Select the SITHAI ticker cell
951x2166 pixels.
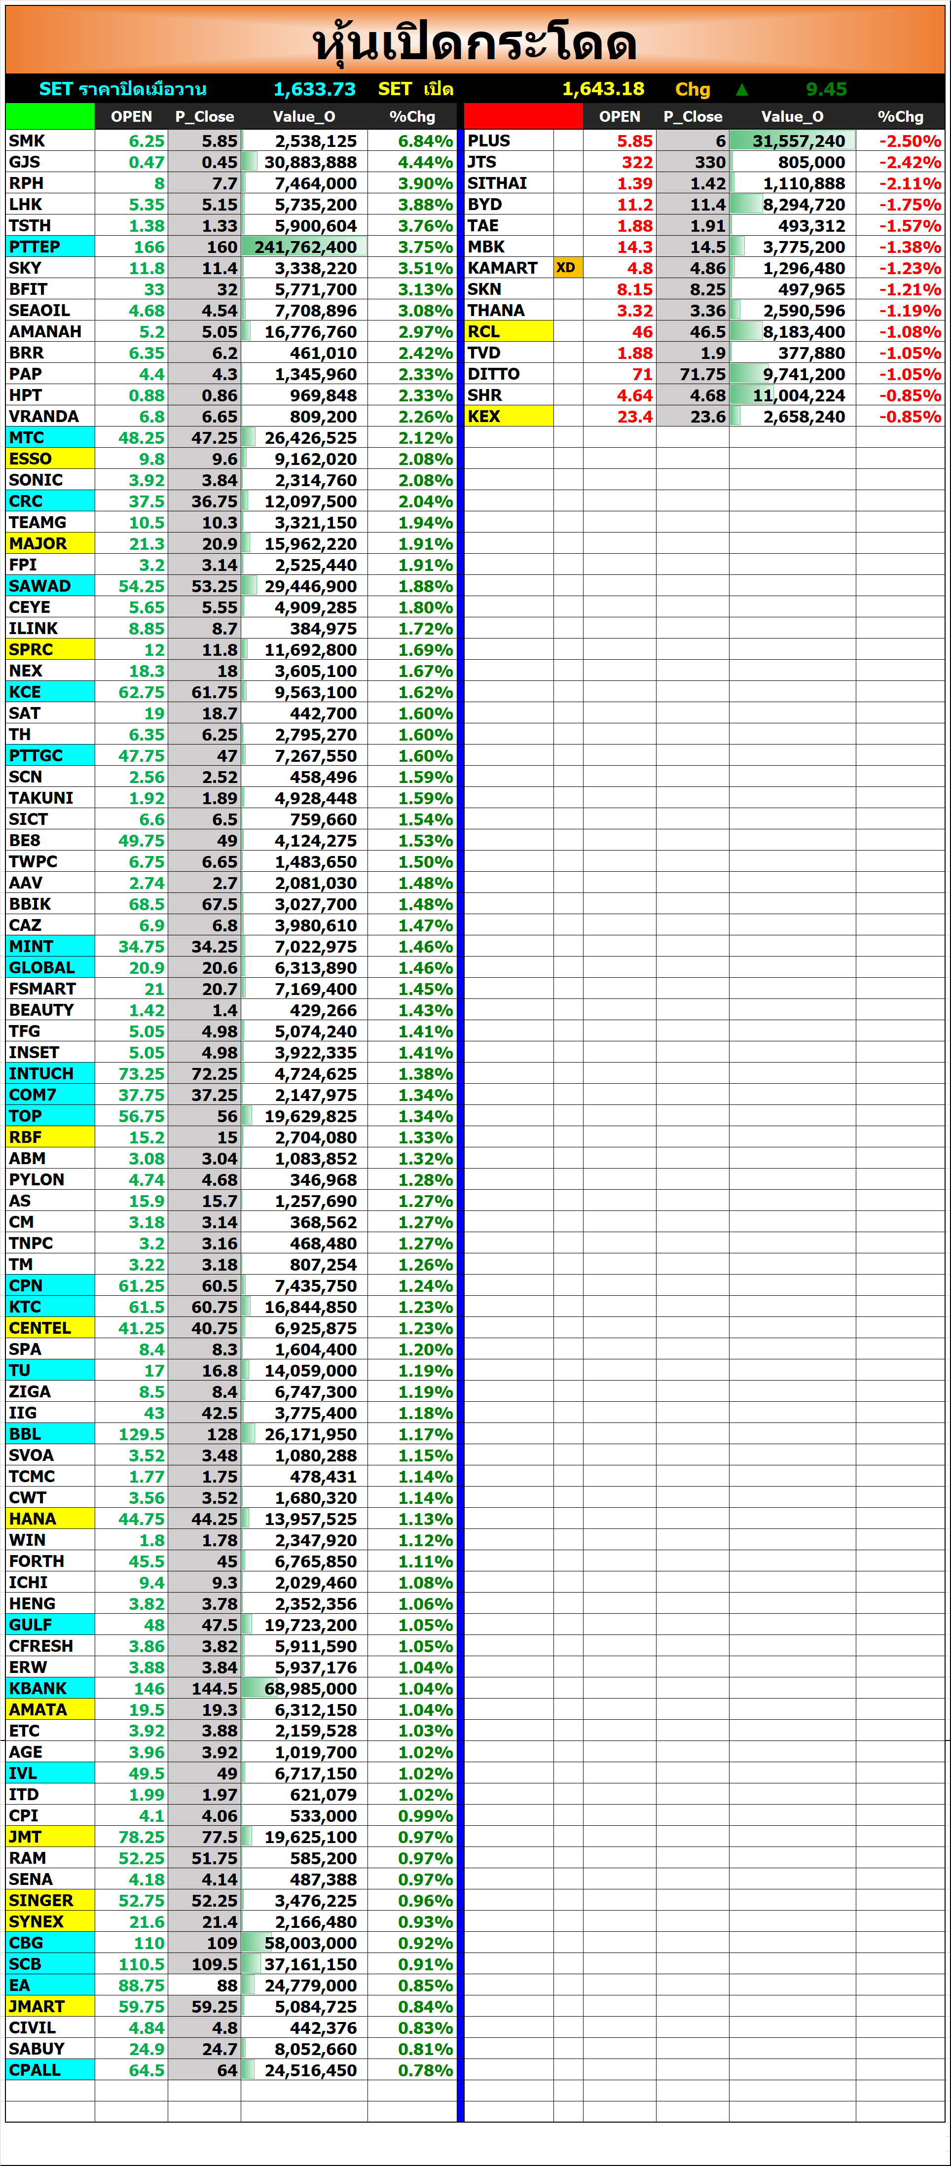508,182
